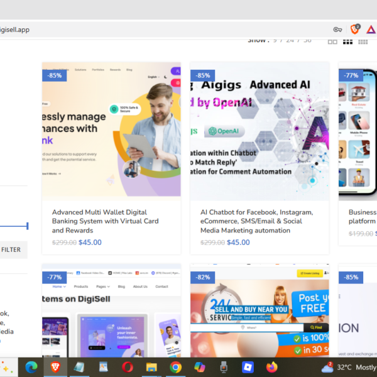Viewport: 377px width, 377px height.
Task: Open the 32°C weather widget
Action: pyautogui.click(x=349, y=368)
